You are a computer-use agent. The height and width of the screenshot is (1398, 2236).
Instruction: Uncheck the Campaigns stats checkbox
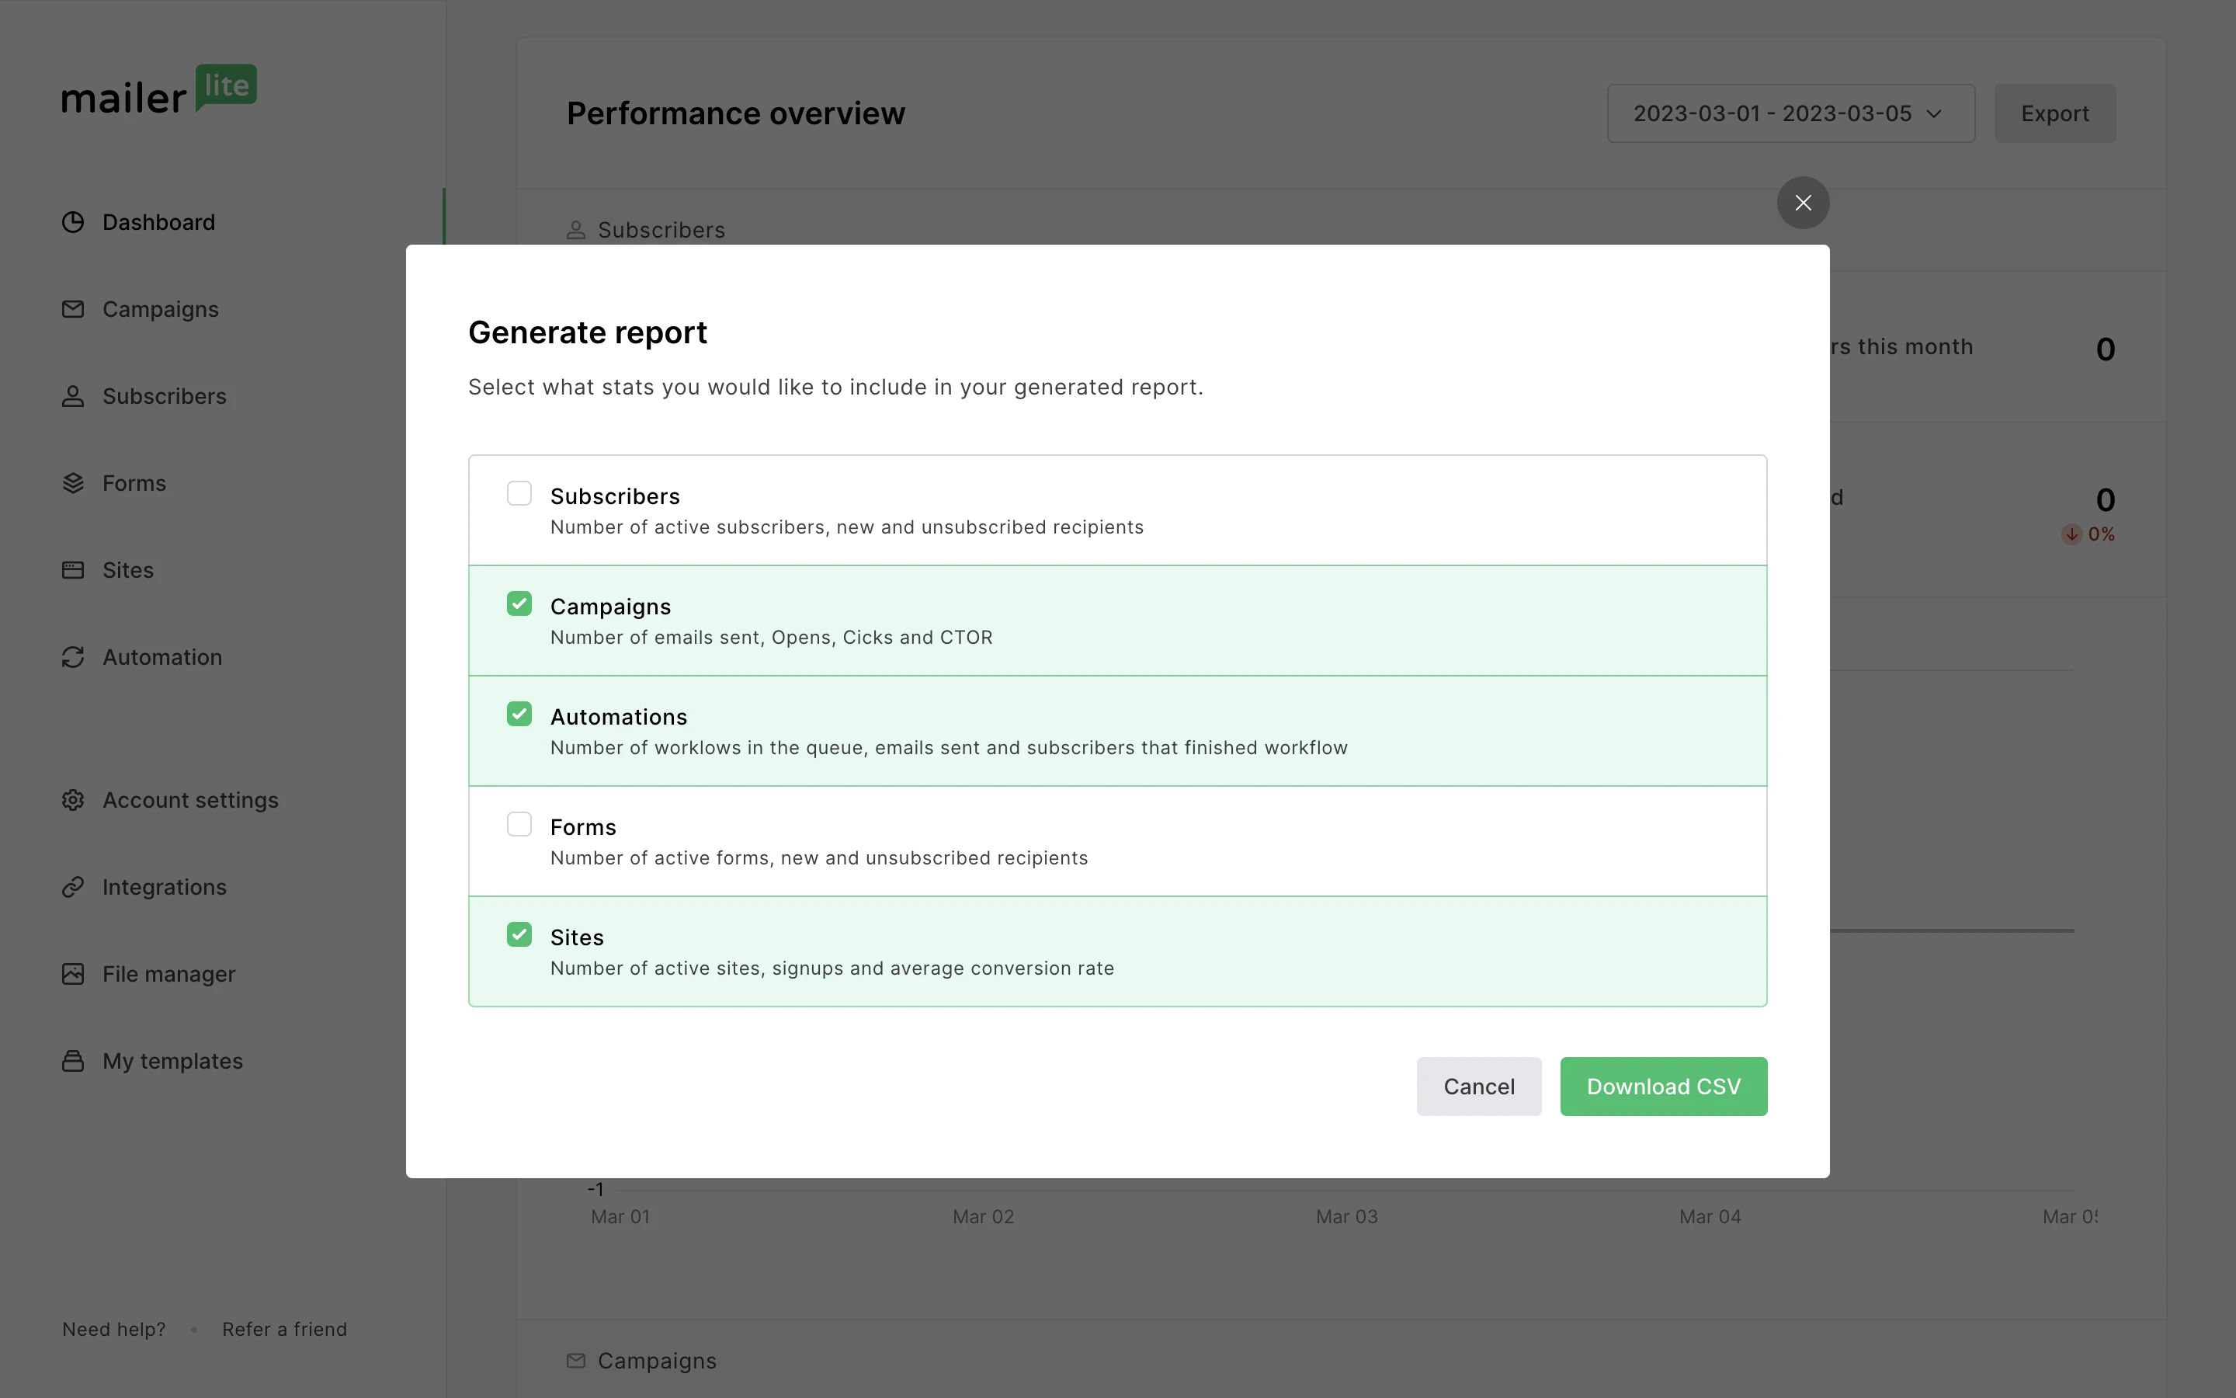[x=519, y=603]
